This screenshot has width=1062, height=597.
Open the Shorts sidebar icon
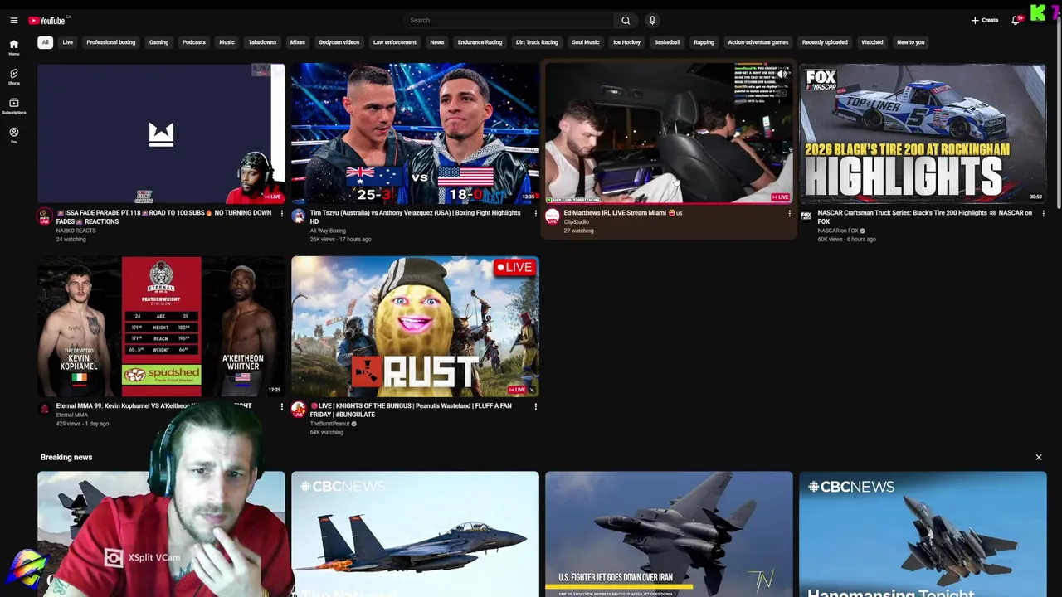(13, 77)
